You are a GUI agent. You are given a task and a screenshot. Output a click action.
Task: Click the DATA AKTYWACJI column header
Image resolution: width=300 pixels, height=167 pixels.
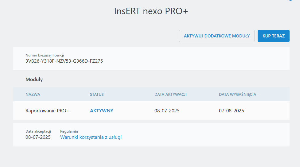pyautogui.click(x=170, y=95)
